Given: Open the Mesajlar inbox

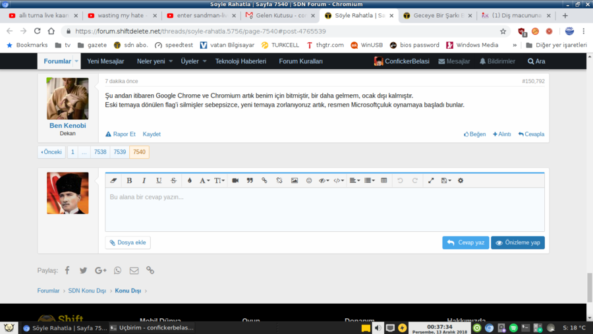Looking at the screenshot, I should (454, 61).
